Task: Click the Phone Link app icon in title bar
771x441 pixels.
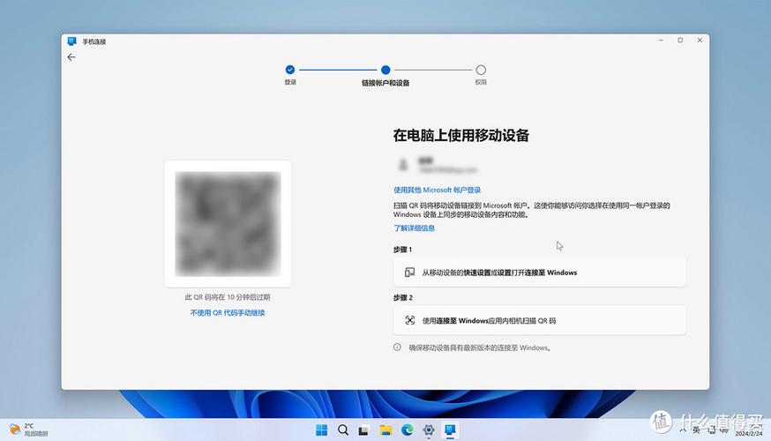Action: (x=71, y=41)
